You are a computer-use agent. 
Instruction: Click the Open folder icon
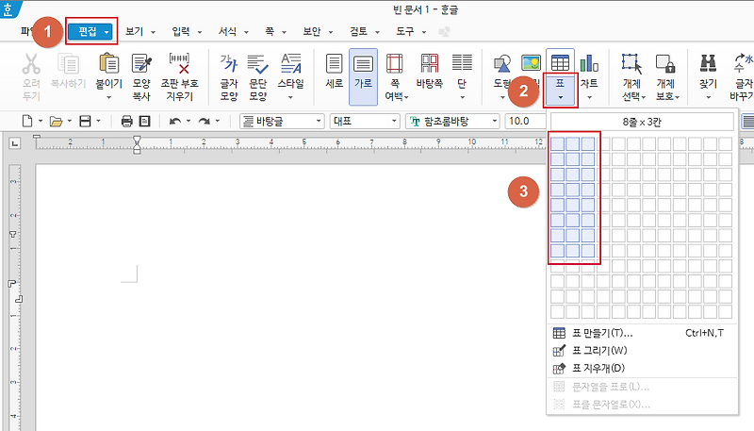point(56,122)
